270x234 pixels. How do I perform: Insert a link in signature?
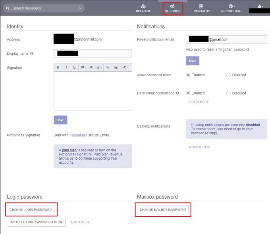tap(108, 68)
